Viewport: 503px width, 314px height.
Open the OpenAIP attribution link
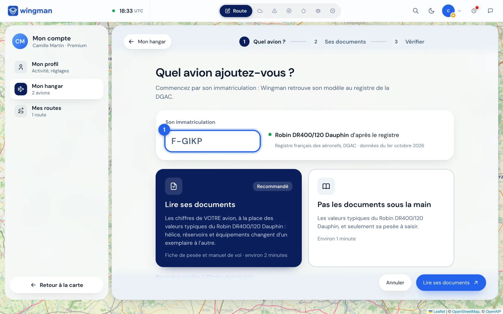coord(493,311)
